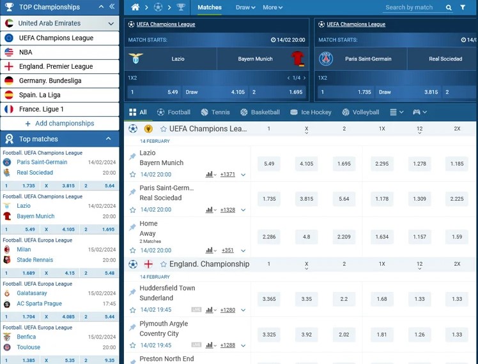Toggle favorite star for England Championship
This screenshot has height=364, width=478.
click(164, 265)
